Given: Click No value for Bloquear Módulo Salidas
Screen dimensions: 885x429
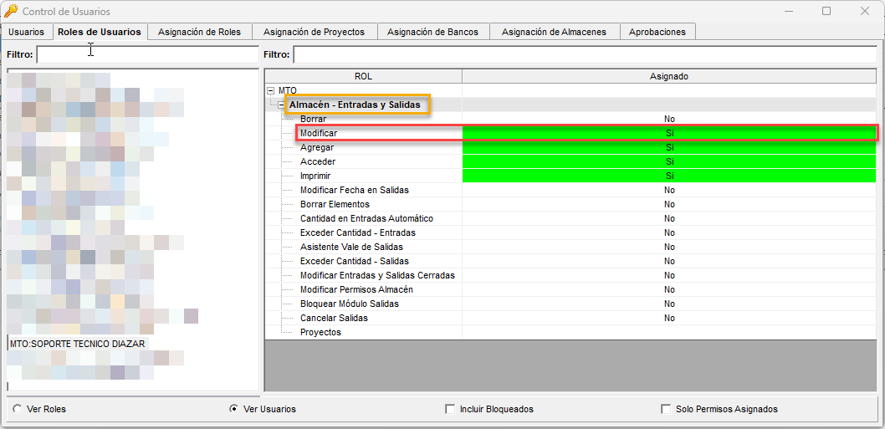Looking at the screenshot, I should pyautogui.click(x=669, y=304).
